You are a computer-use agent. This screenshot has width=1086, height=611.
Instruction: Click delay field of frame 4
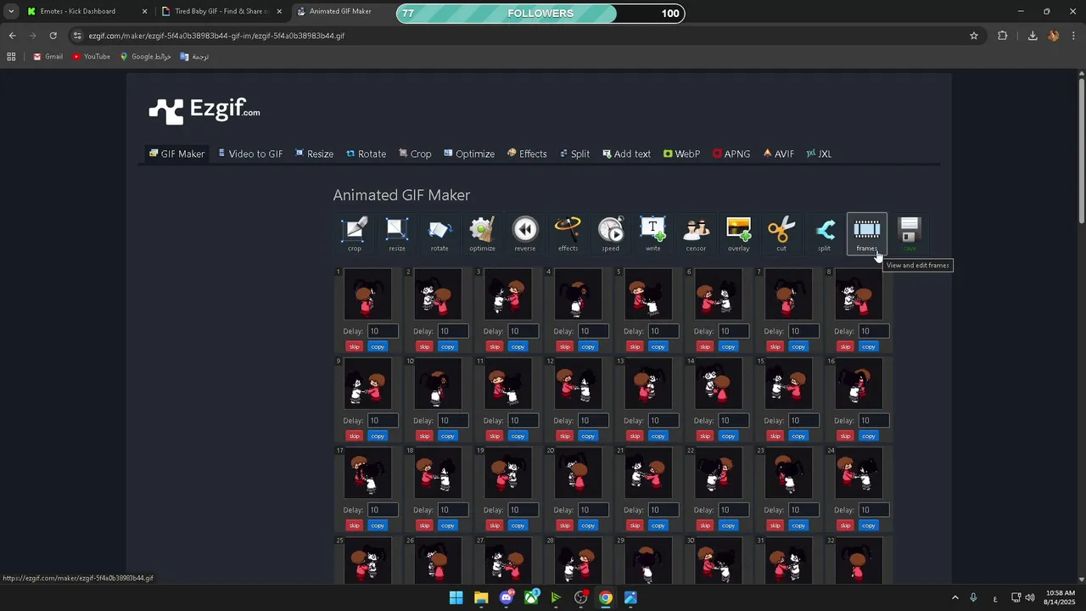[x=593, y=331]
